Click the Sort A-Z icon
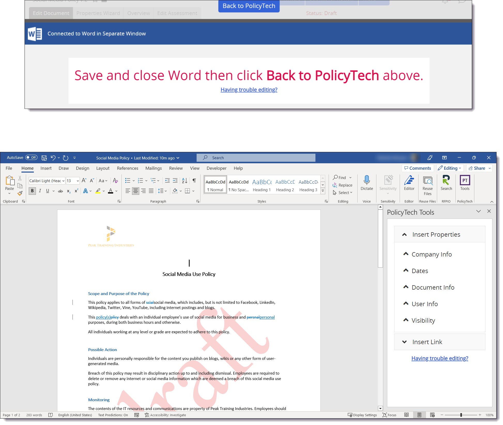The image size is (503, 425). point(184,181)
